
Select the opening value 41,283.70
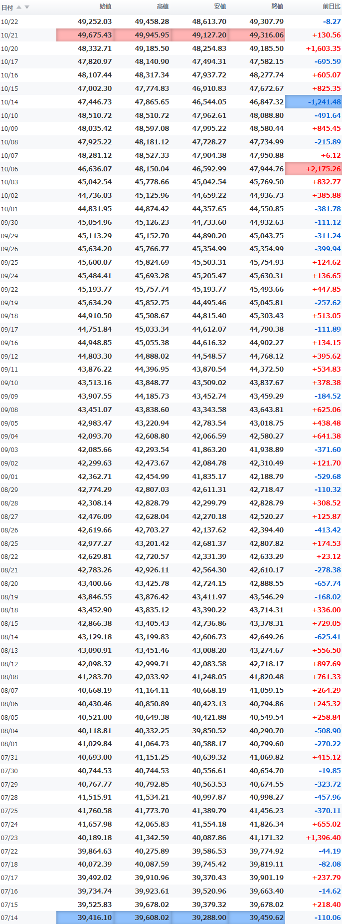[x=95, y=677]
